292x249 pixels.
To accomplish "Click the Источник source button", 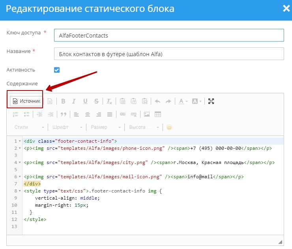I will [x=26, y=101].
